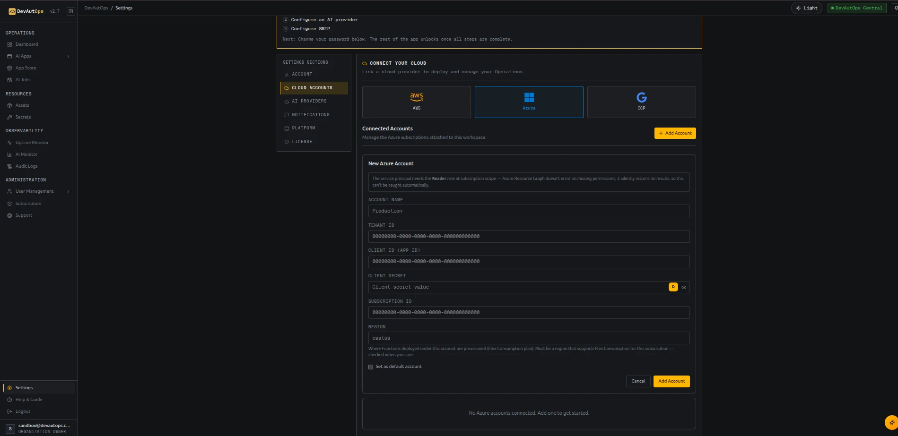
Task: Open Assets under Resources
Action: pyautogui.click(x=22, y=105)
